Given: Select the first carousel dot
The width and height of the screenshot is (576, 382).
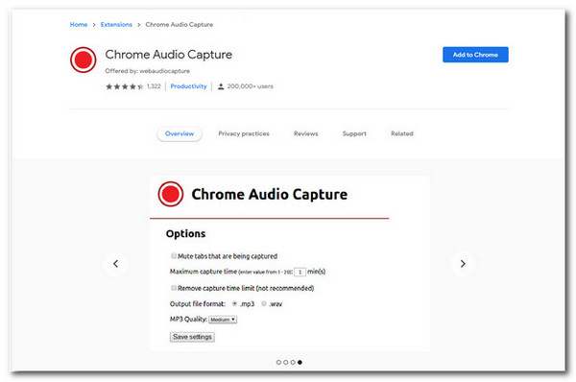Looking at the screenshot, I should pos(278,362).
